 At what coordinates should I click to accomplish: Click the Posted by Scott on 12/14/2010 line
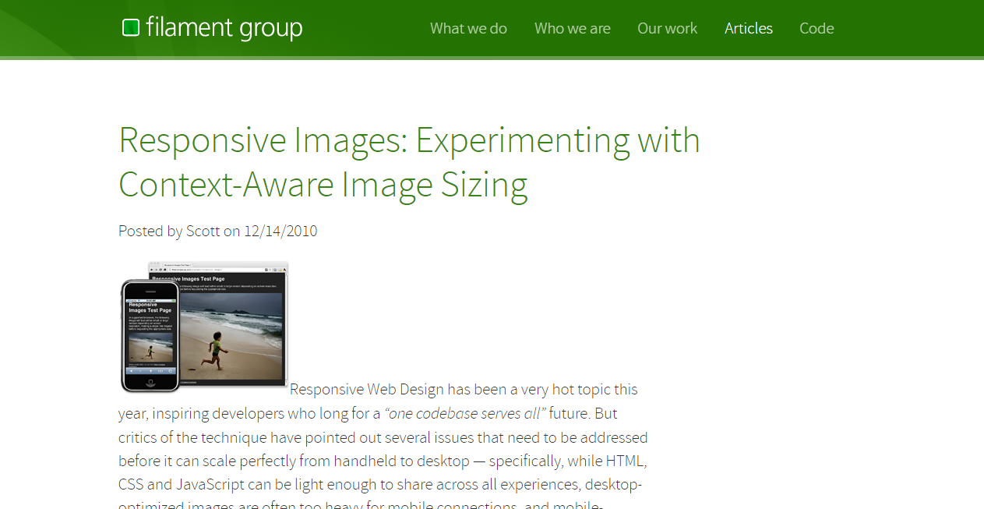[218, 232]
